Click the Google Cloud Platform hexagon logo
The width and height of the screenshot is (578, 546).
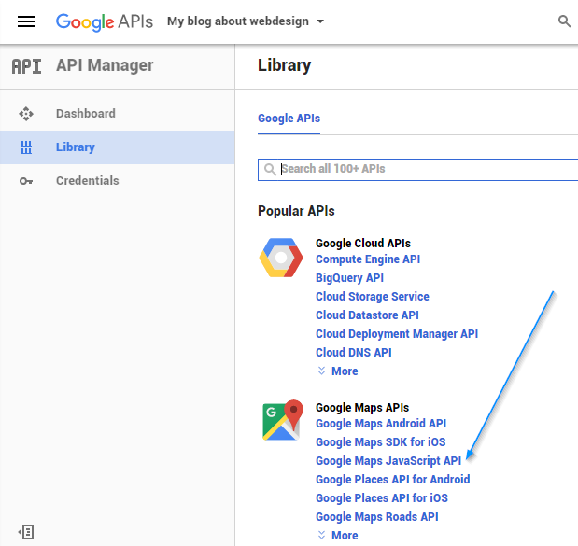[x=281, y=258]
